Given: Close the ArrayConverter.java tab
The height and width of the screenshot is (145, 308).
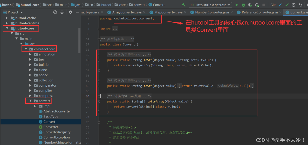Looking at the screenshot, I should pyautogui.click(x=144, y=12).
